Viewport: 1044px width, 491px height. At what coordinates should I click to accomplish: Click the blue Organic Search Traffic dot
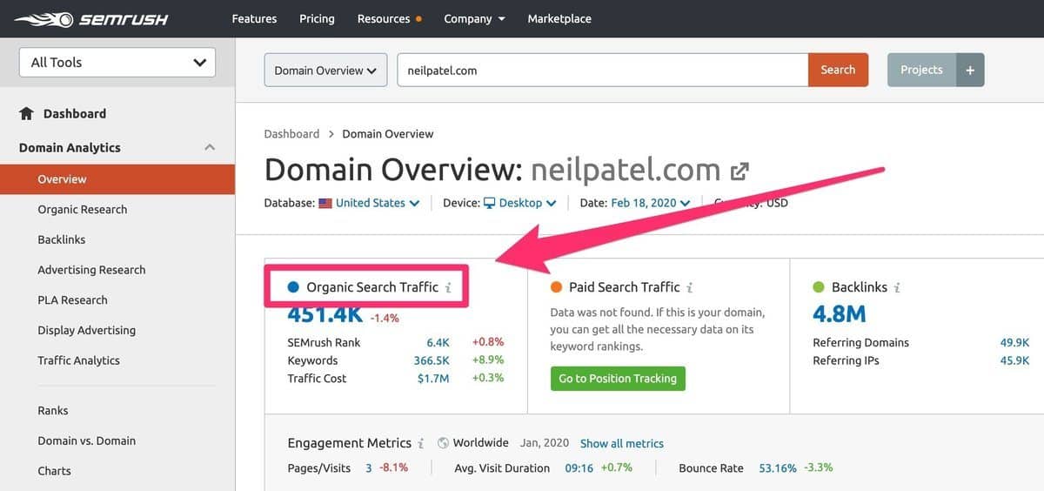[x=293, y=286]
